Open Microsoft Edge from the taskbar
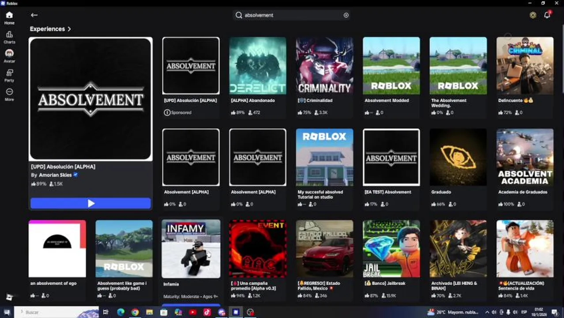The height and width of the screenshot is (318, 564). click(x=120, y=312)
